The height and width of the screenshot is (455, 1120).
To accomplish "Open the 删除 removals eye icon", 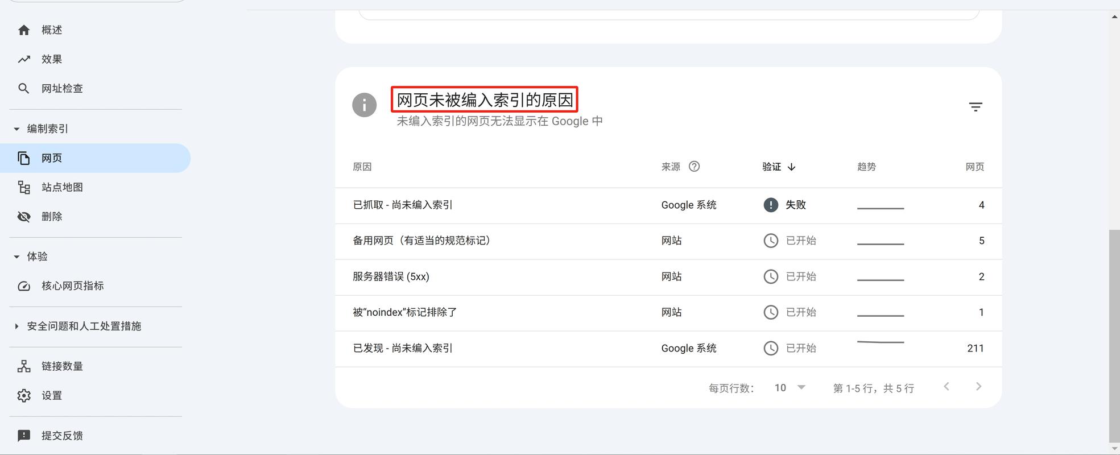I will coord(24,216).
